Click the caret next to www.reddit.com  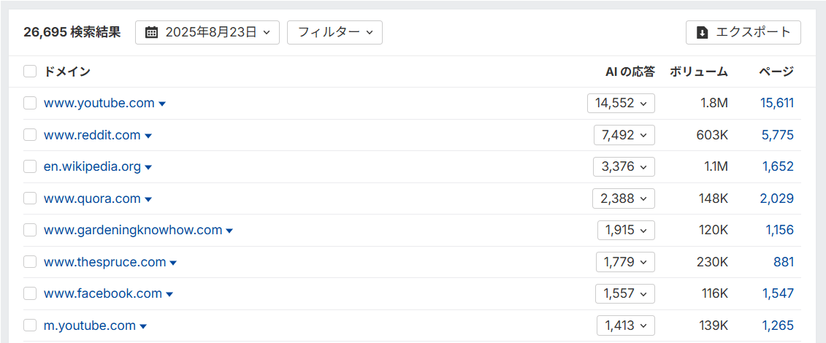click(x=148, y=136)
